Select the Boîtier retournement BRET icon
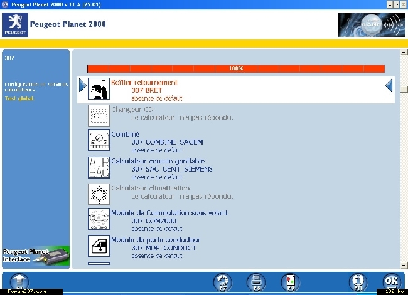Viewport: 408px width, 295px height. coord(99,88)
